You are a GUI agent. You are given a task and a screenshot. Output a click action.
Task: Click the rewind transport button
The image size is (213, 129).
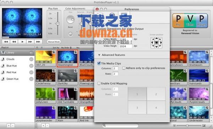(14, 42)
